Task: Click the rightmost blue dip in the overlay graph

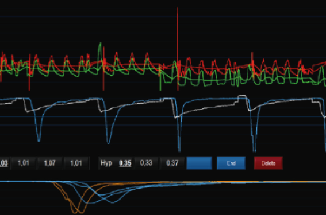Action: [x=112, y=201]
